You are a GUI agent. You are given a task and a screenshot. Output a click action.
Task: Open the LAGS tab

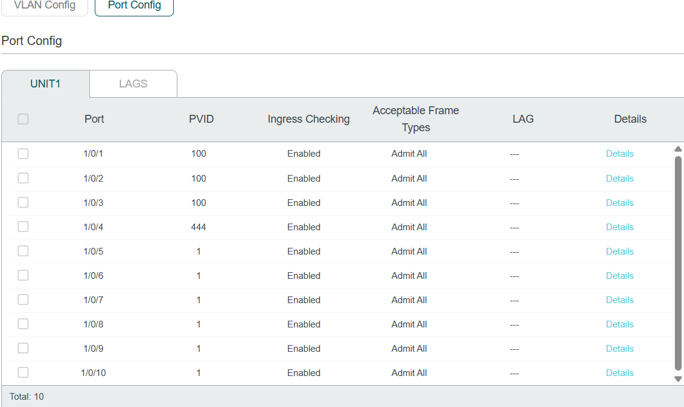(x=133, y=84)
